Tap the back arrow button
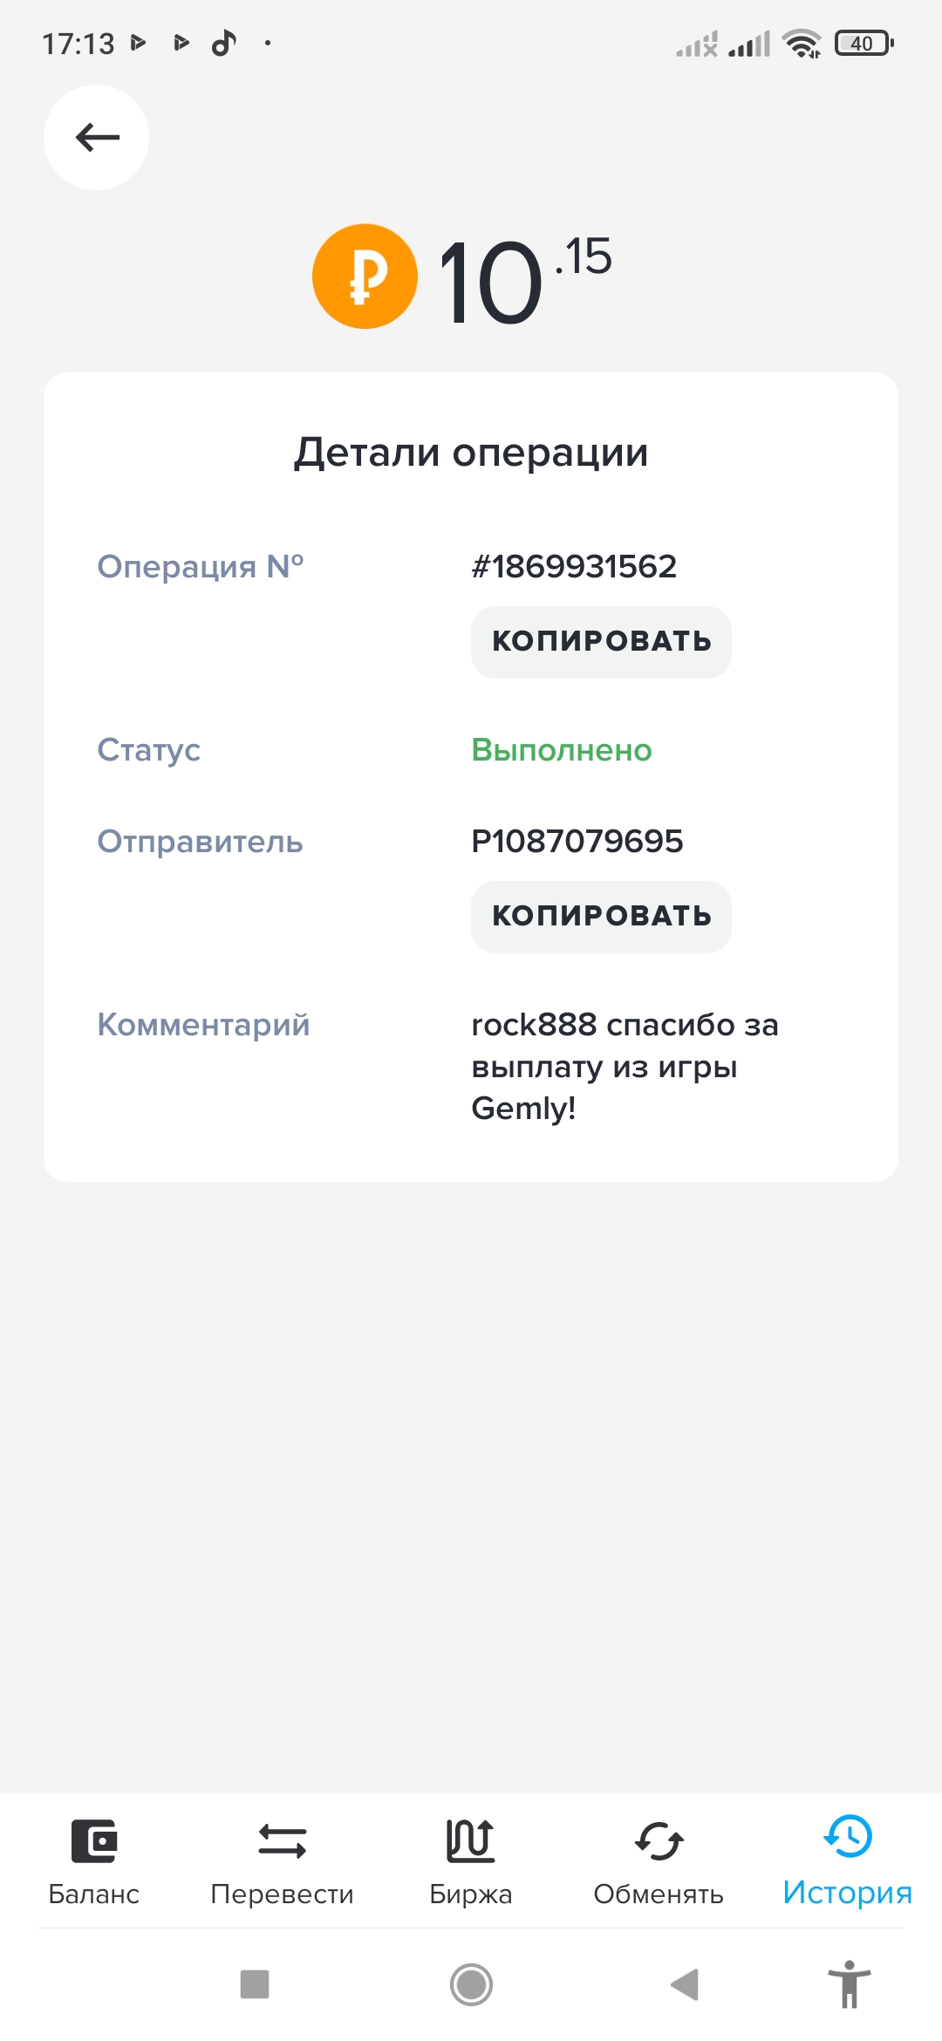Screen dimensions: 942x2041 (96, 138)
